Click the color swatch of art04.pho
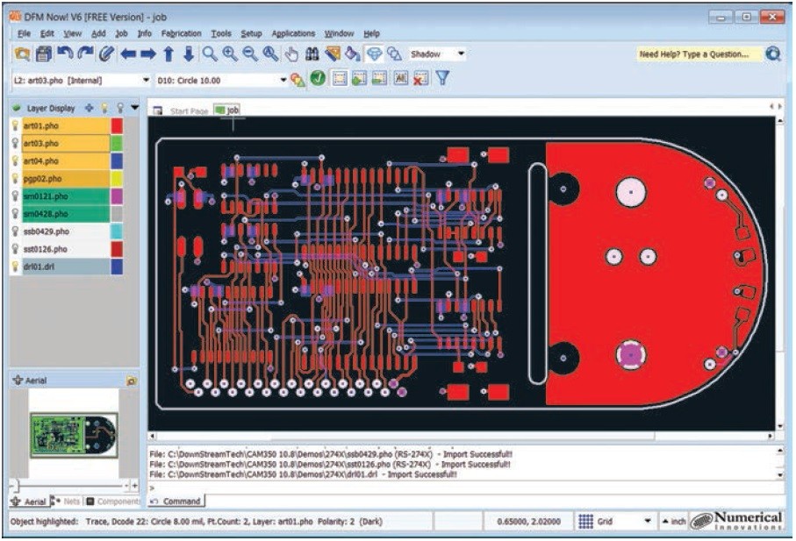 click(x=117, y=160)
